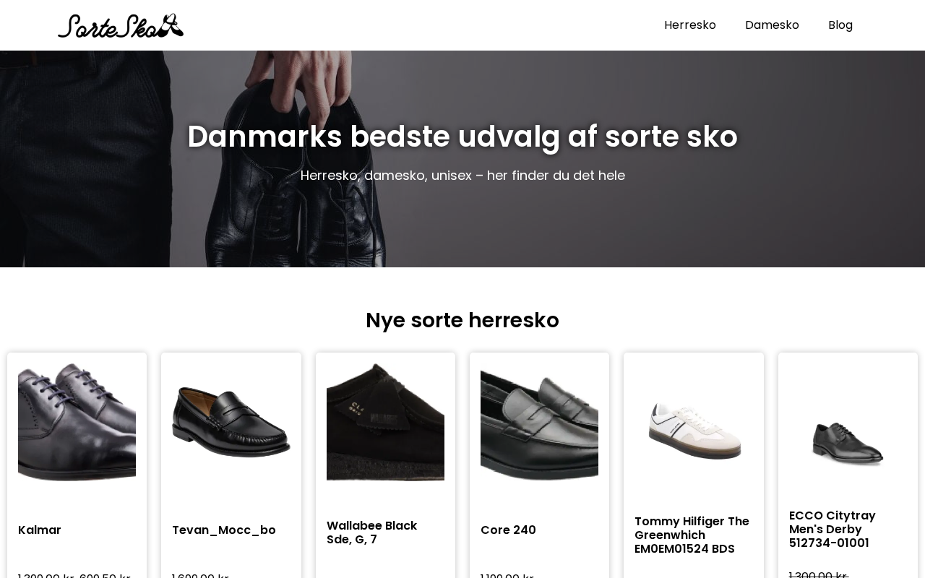925x578 pixels.
Task: Click the Tommy Hilfiger white sneaker image
Action: [694, 431]
